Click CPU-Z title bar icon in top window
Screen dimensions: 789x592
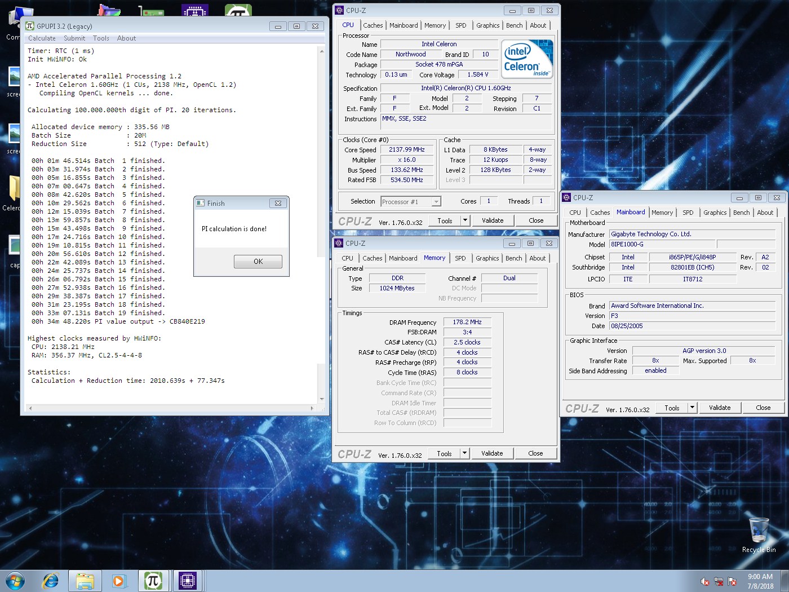(339, 10)
